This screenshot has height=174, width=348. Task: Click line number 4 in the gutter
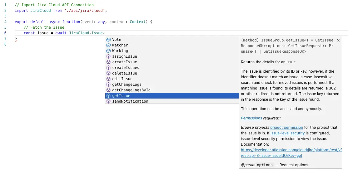tap(5, 22)
